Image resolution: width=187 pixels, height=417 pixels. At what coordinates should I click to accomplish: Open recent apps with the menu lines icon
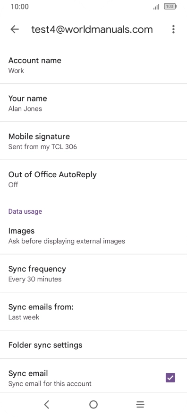140,405
